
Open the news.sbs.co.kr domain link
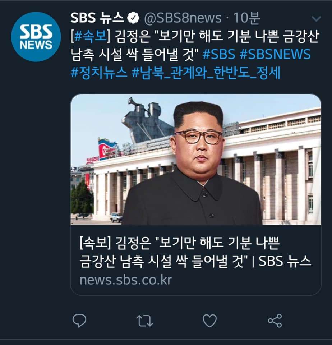[126, 280]
